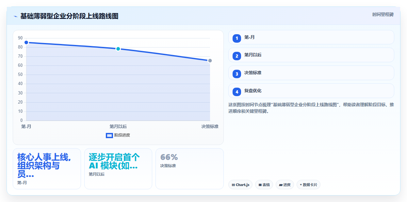
Task: Click the first chart data point at 第-月
Action: [26, 43]
